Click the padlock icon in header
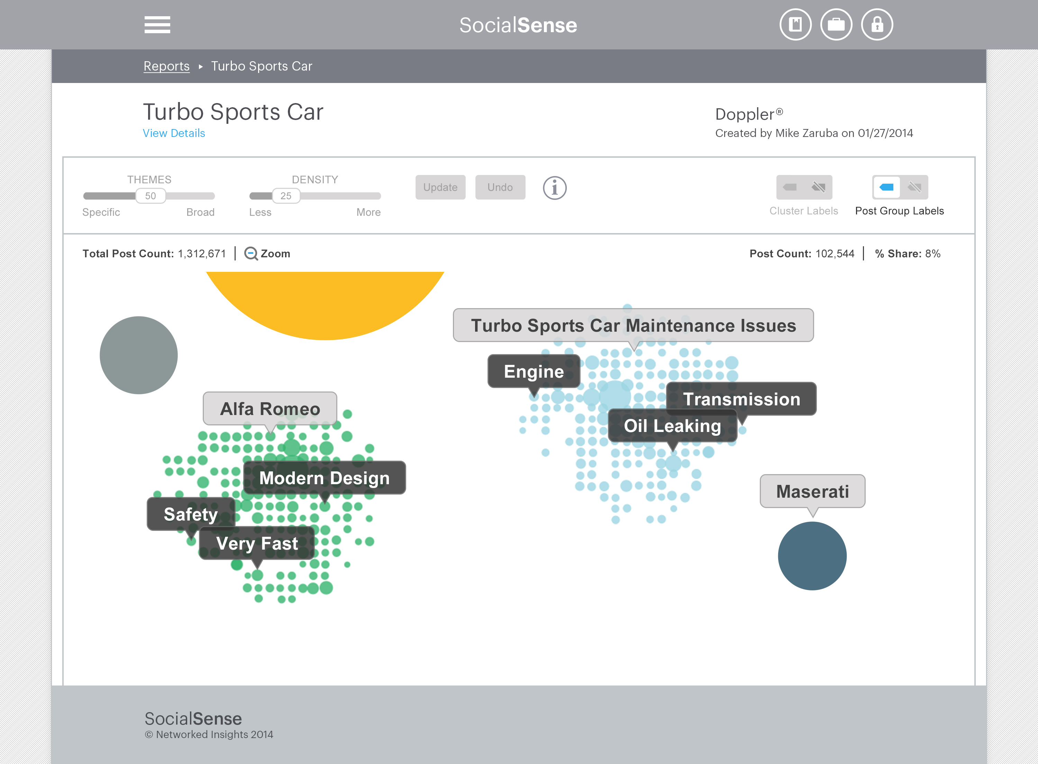The image size is (1038, 764). tap(876, 25)
